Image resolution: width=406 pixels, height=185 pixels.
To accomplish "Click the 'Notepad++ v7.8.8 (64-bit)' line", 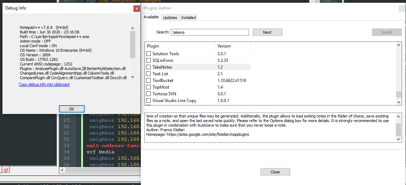I will (x=44, y=27).
